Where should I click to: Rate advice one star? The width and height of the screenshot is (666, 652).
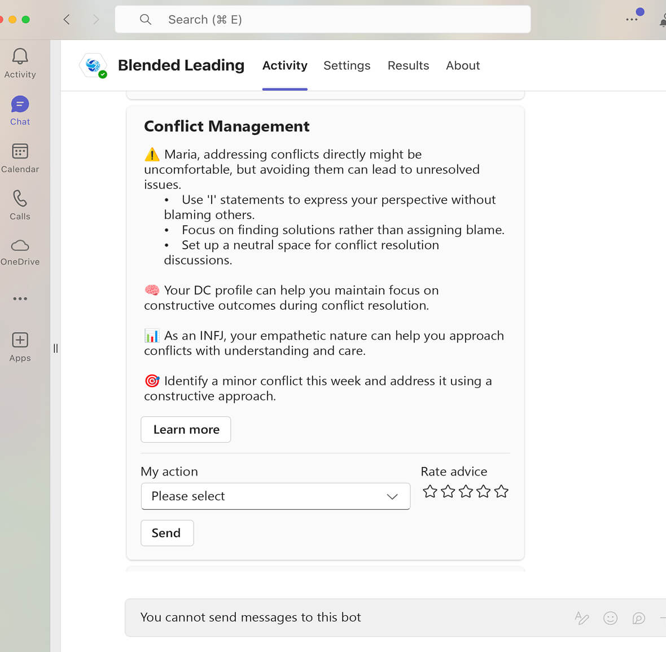[x=430, y=492]
